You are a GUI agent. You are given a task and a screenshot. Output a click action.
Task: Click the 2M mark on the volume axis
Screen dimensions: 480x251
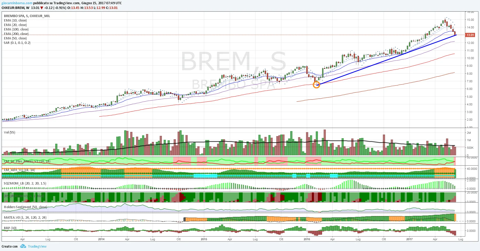coord(469,133)
